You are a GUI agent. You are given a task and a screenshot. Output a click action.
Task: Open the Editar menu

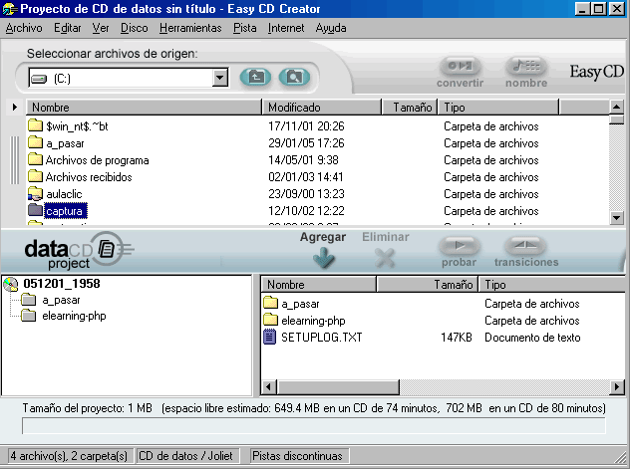(x=68, y=28)
